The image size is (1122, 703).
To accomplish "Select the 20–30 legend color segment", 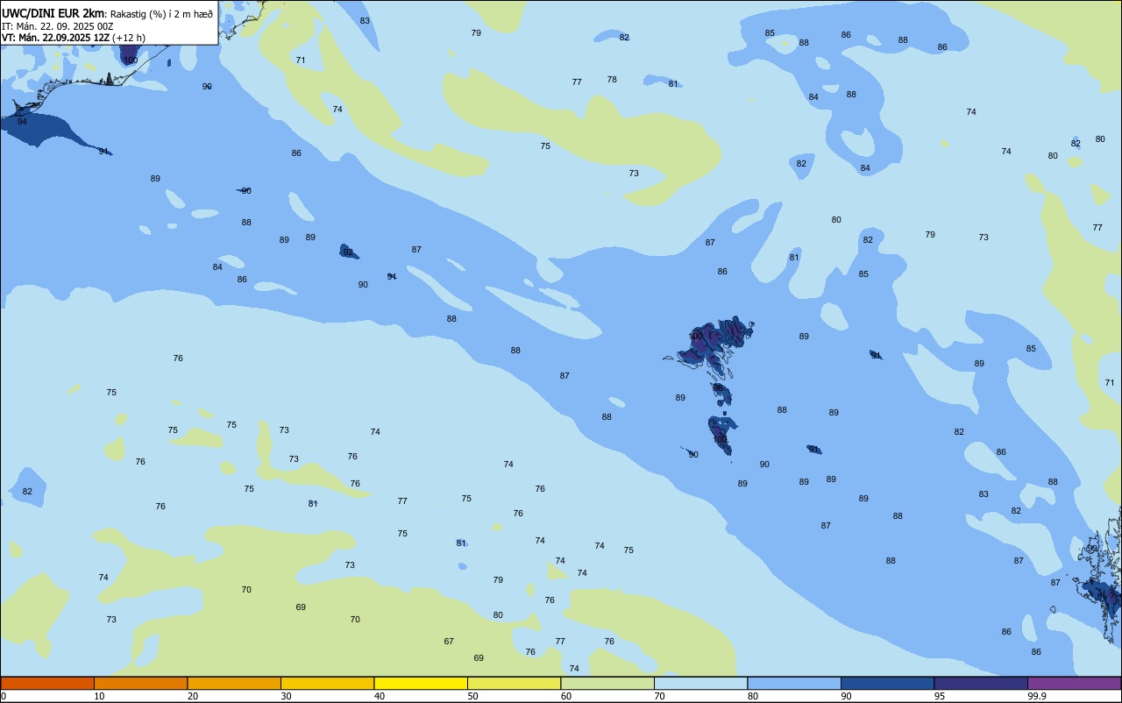I will (234, 683).
